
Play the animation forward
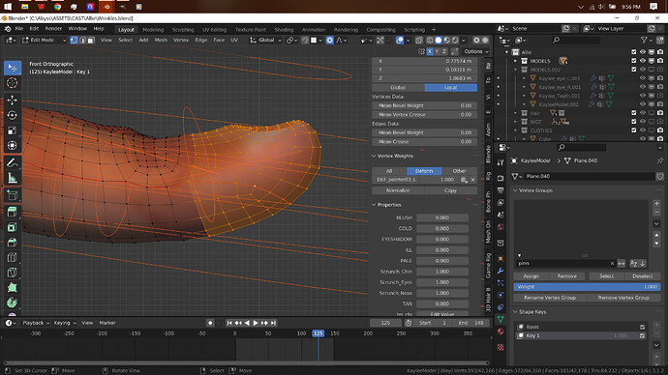tap(256, 323)
